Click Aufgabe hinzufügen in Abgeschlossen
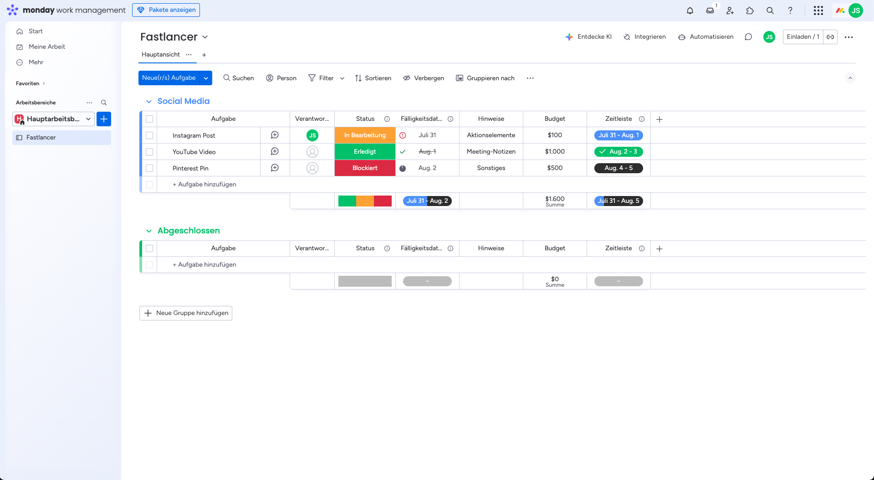 coord(204,265)
